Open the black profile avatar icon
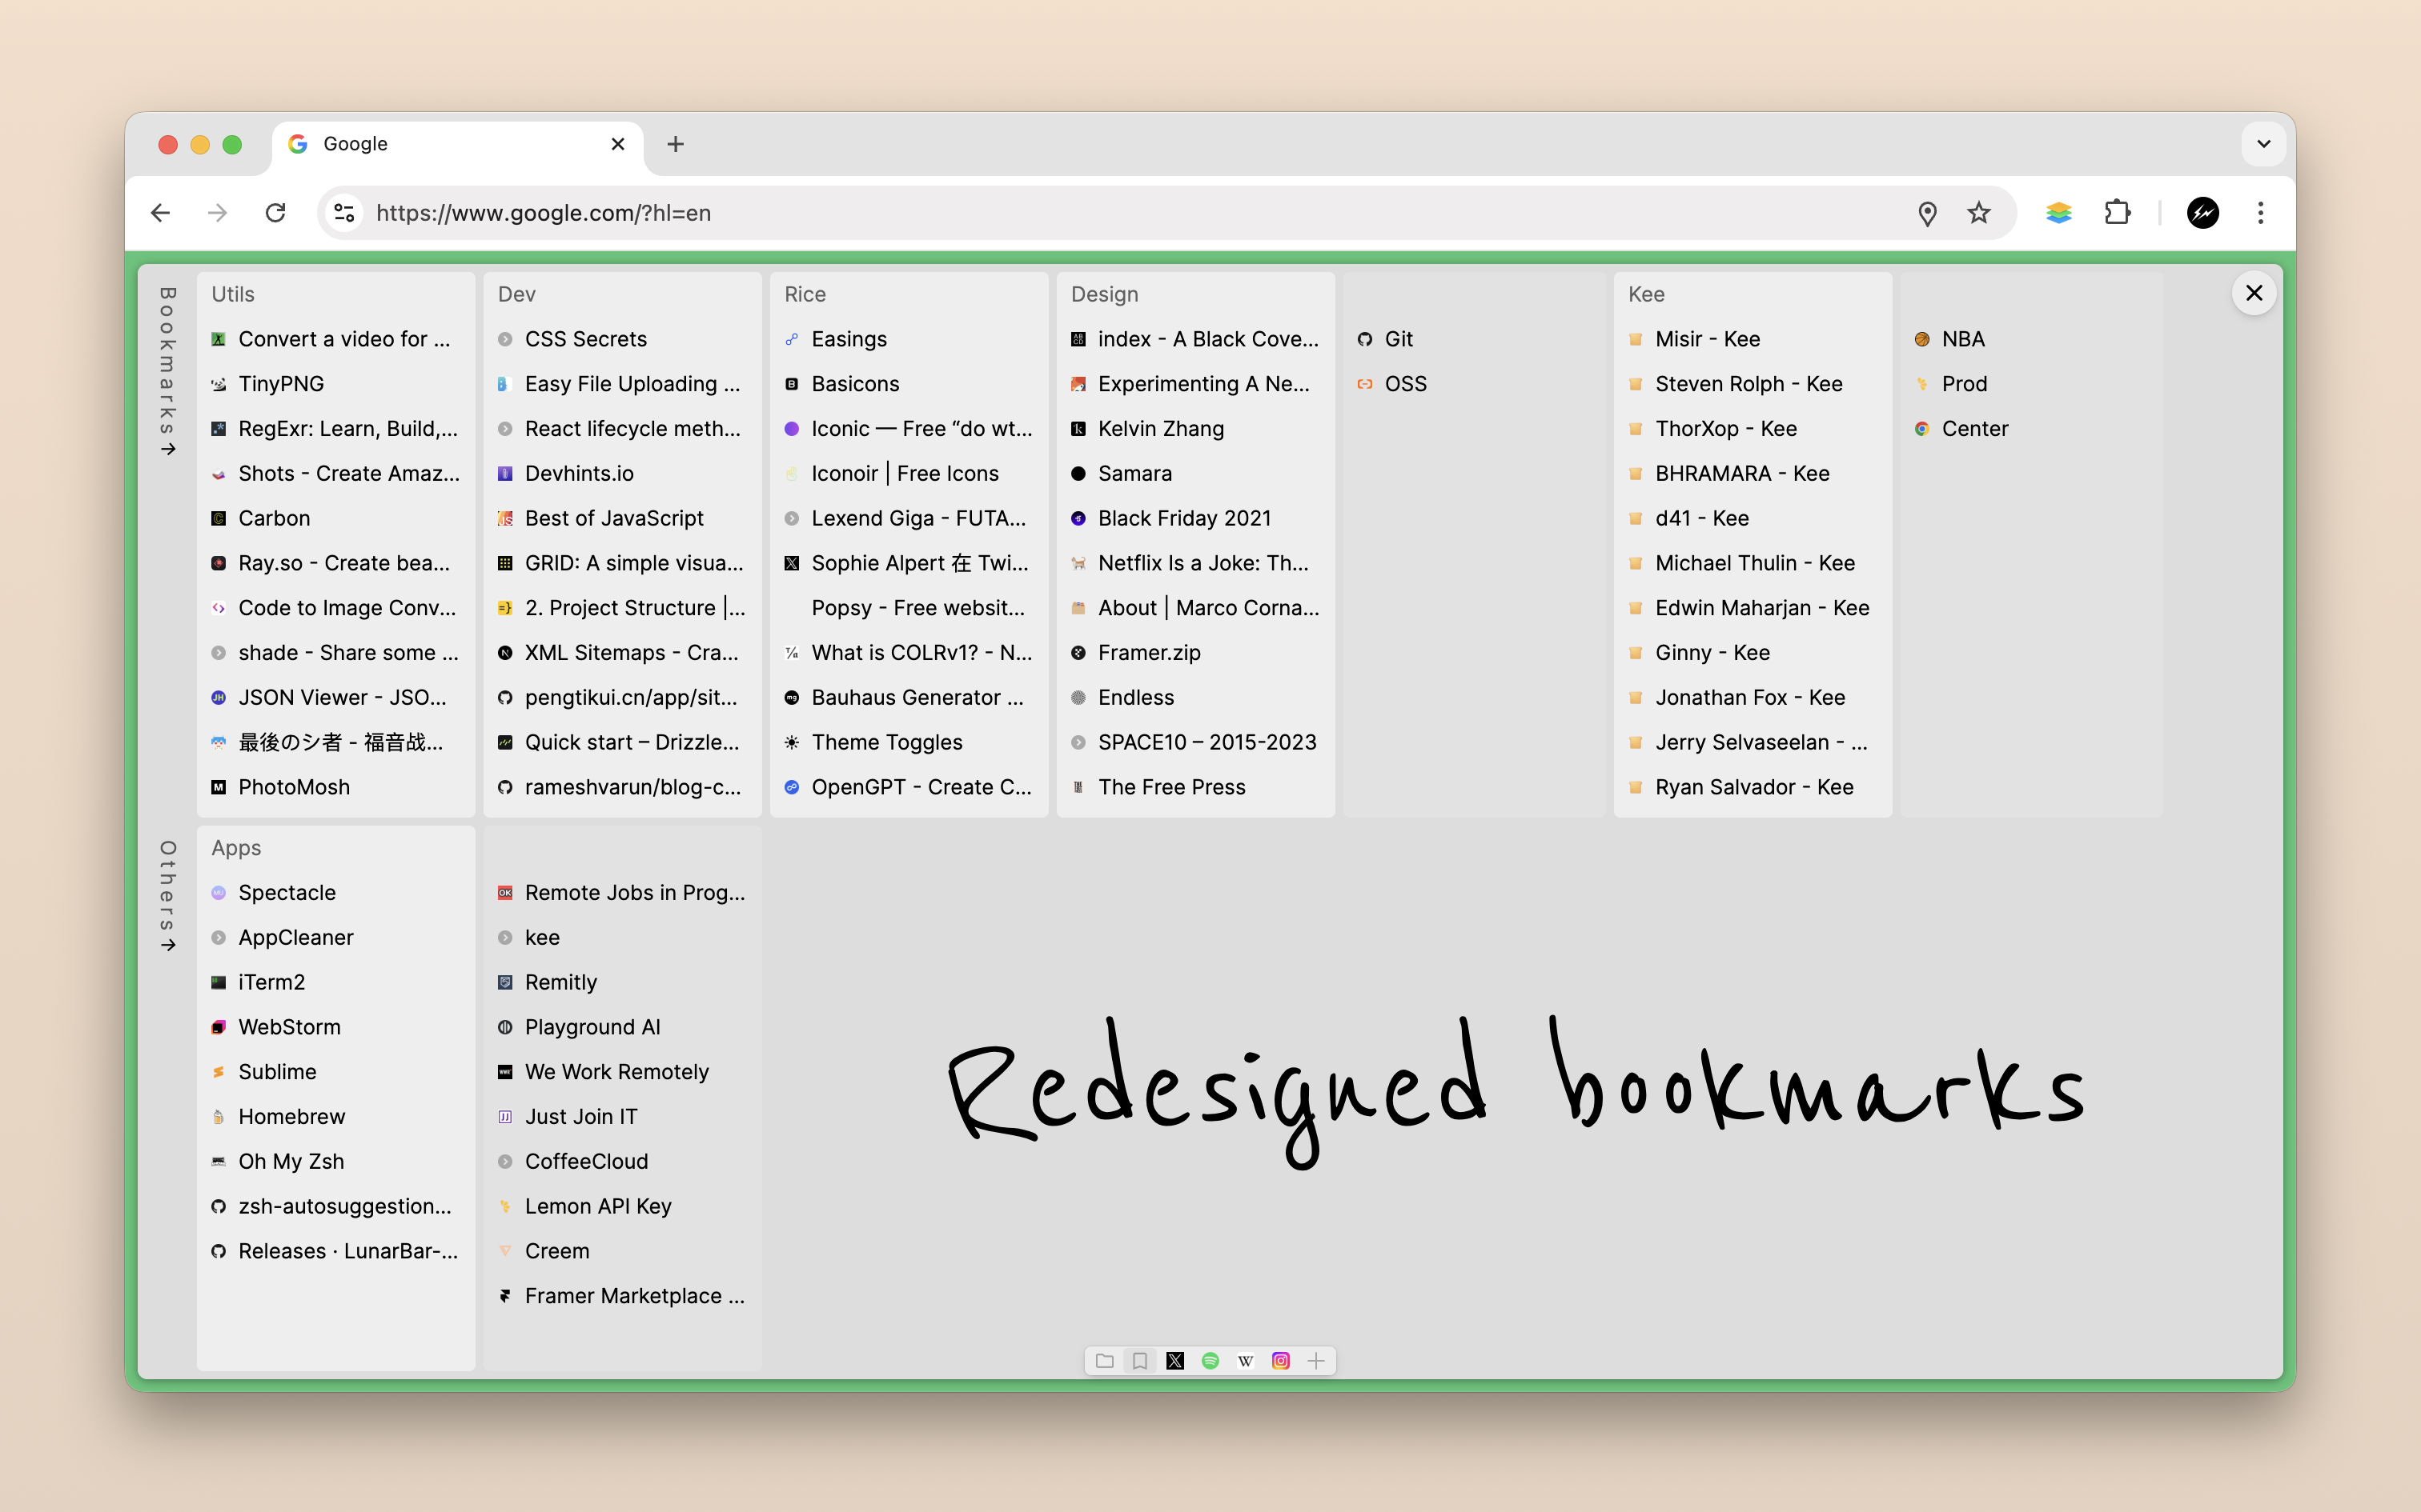Screen dimensions: 2421x1512 coord(2203,213)
